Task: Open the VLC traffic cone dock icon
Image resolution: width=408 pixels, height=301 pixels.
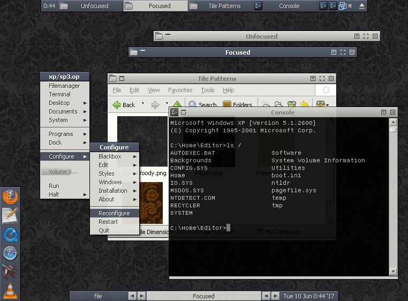Action: click(x=10, y=291)
